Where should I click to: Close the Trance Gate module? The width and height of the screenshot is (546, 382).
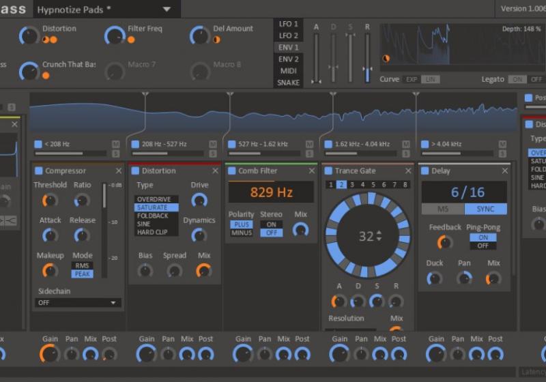point(408,171)
